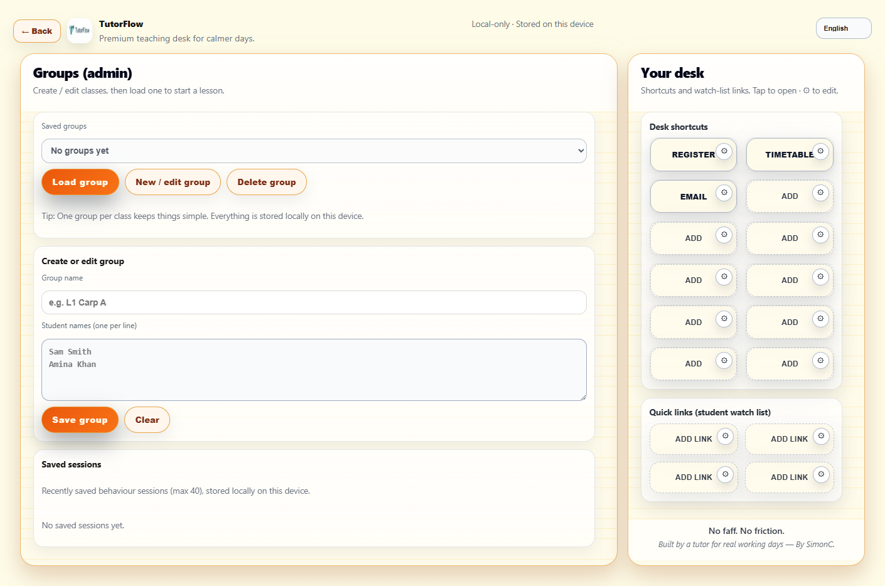The height and width of the screenshot is (586, 885).
Task: Tap the TIMETABLE shortcut to open it
Action: point(785,154)
